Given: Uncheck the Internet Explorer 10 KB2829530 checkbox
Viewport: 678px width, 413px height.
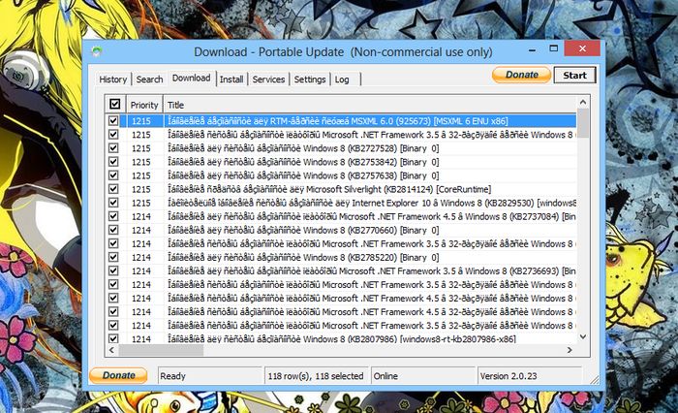Looking at the screenshot, I should (x=114, y=203).
